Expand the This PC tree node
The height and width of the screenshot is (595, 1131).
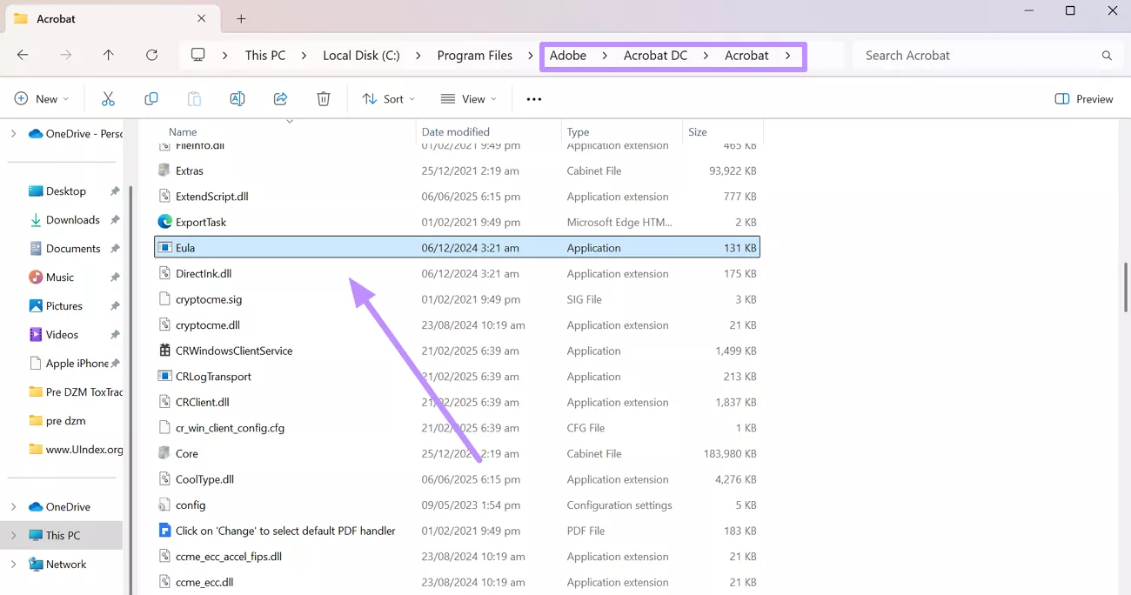click(13, 536)
